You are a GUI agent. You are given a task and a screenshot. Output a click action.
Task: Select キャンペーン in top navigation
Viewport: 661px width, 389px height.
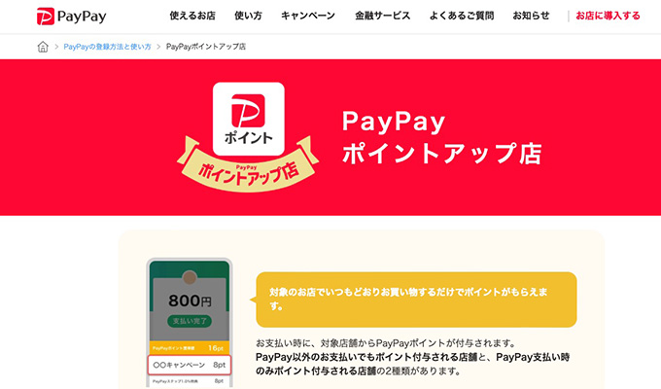[308, 16]
